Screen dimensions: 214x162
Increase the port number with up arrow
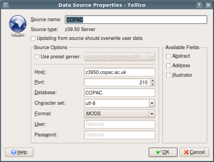click(x=152, y=81)
